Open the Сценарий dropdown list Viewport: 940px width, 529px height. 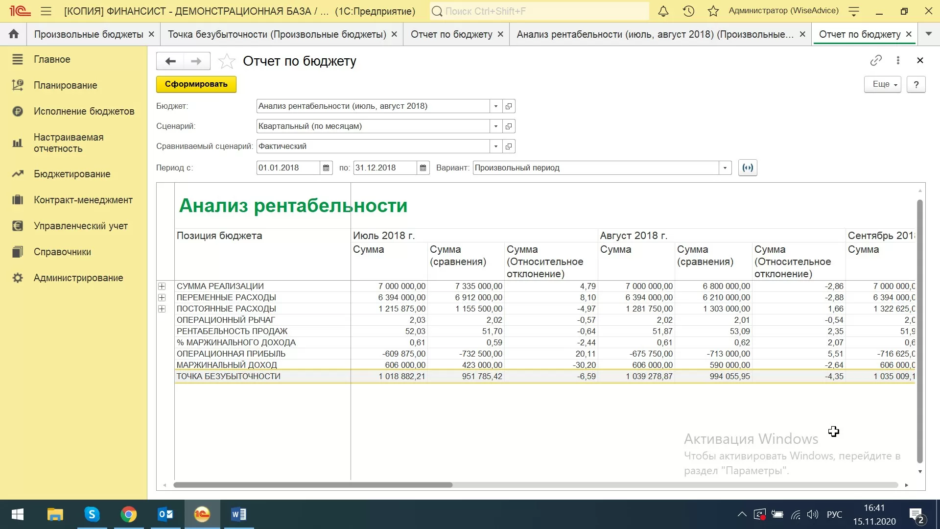coord(496,126)
